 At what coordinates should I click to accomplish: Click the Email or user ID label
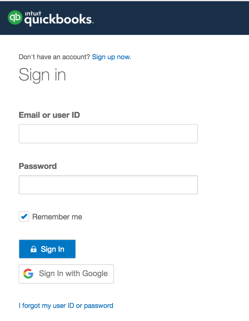point(49,115)
